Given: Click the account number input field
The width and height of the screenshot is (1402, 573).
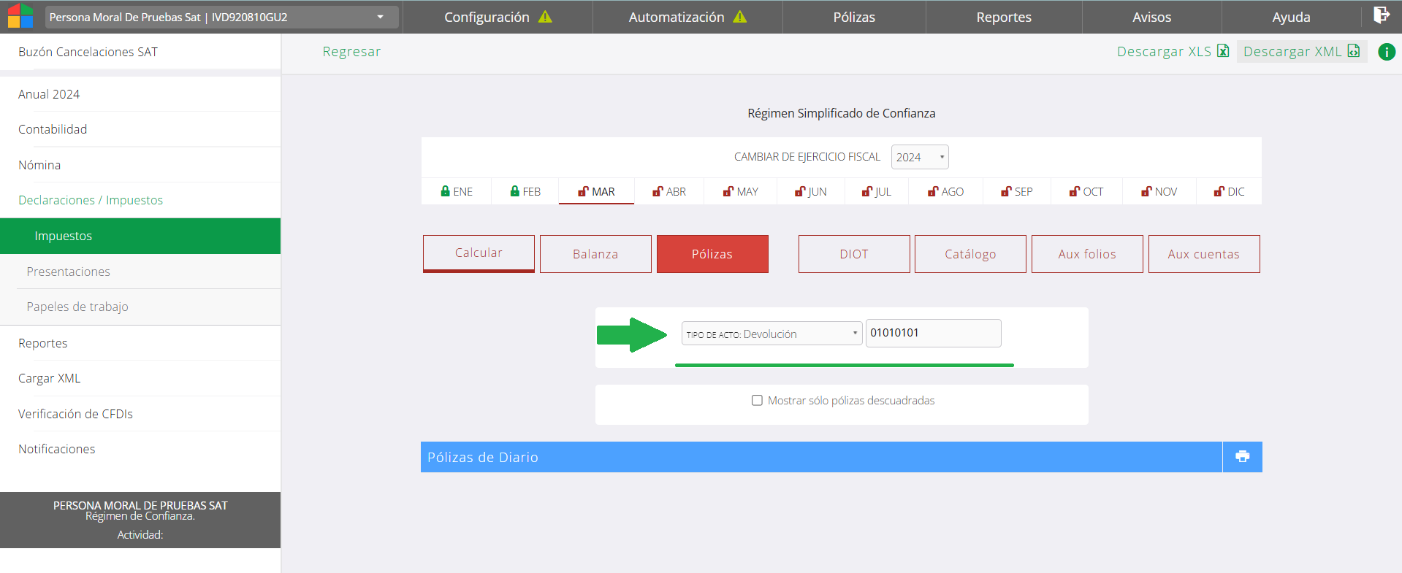Looking at the screenshot, I should pos(932,333).
